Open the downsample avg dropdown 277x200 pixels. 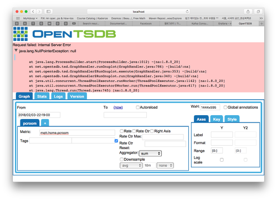pyautogui.click(x=131, y=166)
